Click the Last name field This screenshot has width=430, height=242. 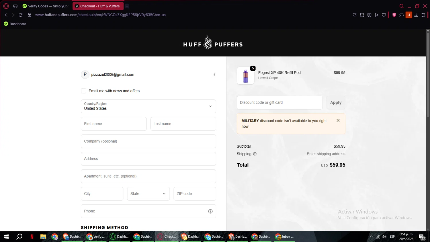pyautogui.click(x=183, y=124)
